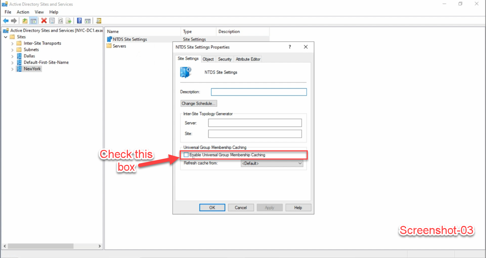
Task: Expand the Subnets tree node
Action: [12, 49]
